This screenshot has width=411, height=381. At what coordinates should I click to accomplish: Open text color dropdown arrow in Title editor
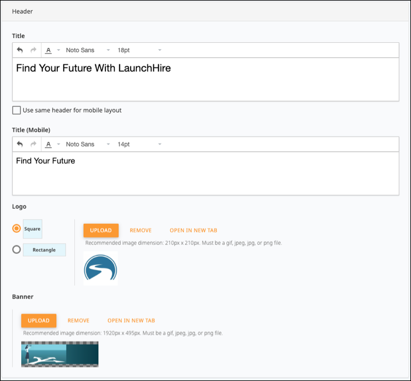59,50
